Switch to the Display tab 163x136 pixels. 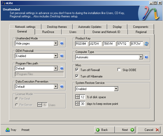[x=117, y=27]
